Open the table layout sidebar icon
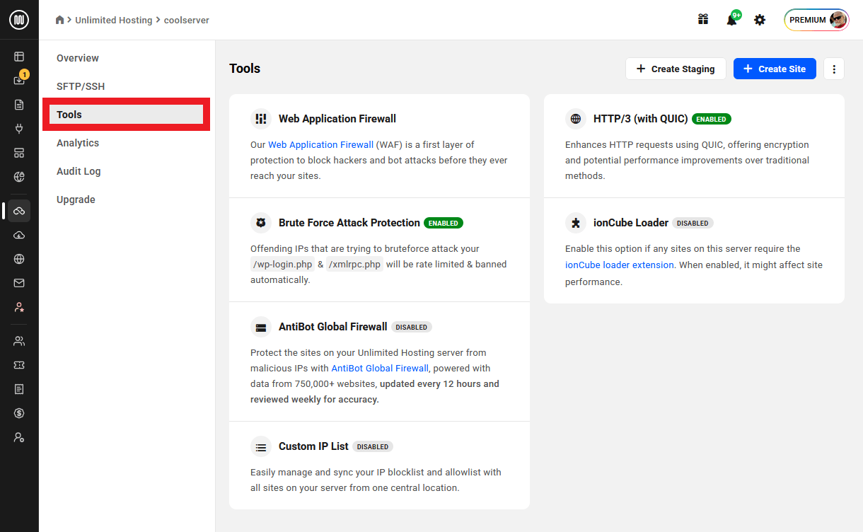 (x=19, y=57)
